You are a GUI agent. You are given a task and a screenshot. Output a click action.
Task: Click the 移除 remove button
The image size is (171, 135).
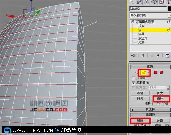[140, 121]
